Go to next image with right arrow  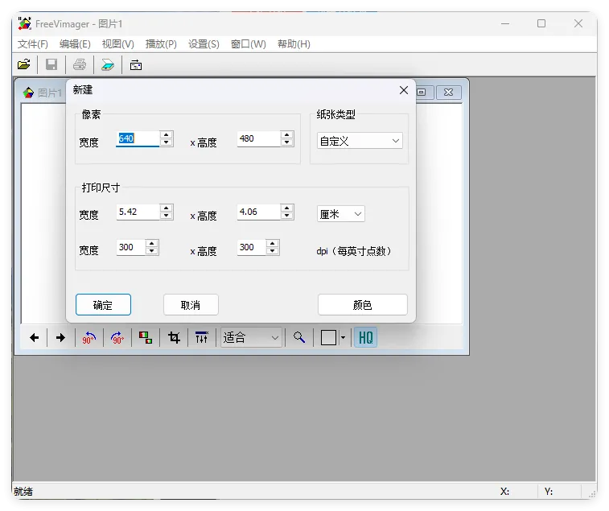click(60, 338)
